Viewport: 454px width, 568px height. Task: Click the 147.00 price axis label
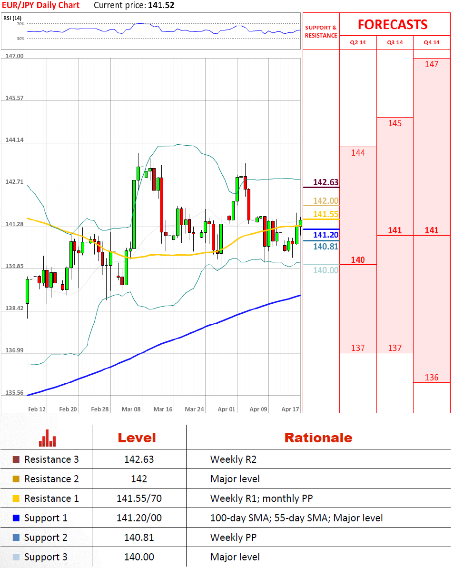point(14,56)
